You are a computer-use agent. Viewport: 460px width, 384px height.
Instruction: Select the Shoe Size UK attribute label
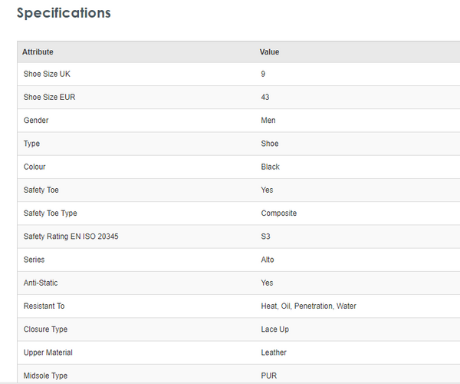point(47,74)
